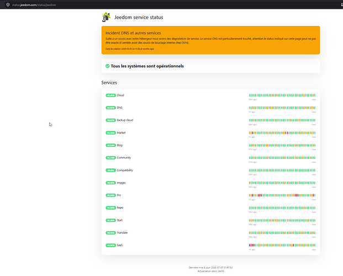Click the Jeedom house logo

click(x=106, y=17)
